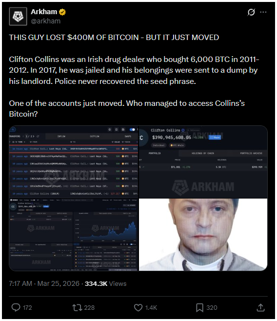Open the @arkham handle link
Viewport: 277px width, 321px height.
tap(46, 21)
